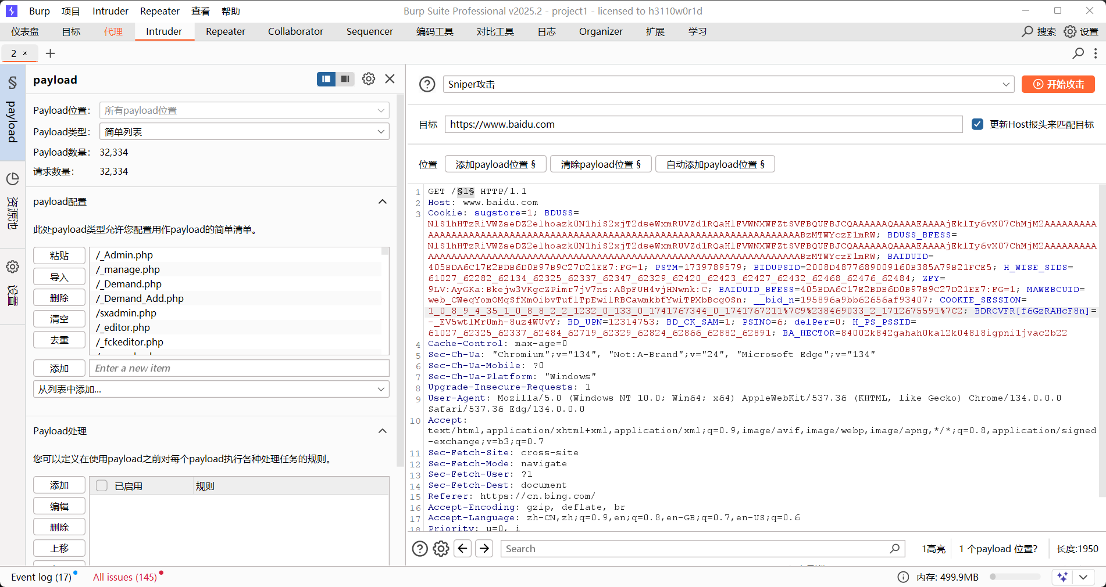The width and height of the screenshot is (1106, 587).
Task: Click 删除 button beside payload list
Action: 59,298
